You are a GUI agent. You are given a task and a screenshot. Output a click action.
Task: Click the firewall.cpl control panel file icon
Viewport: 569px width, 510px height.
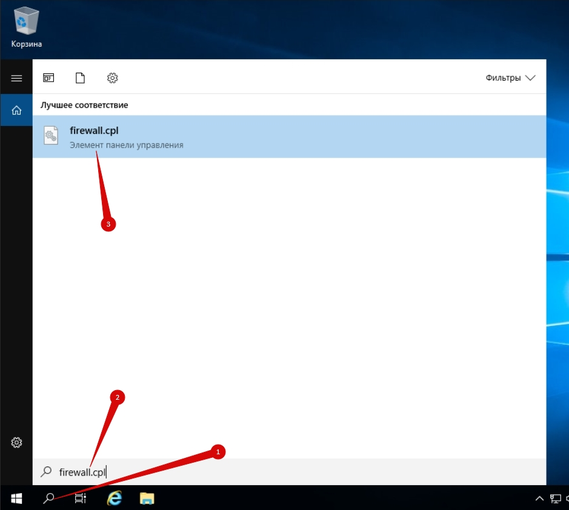click(x=51, y=136)
